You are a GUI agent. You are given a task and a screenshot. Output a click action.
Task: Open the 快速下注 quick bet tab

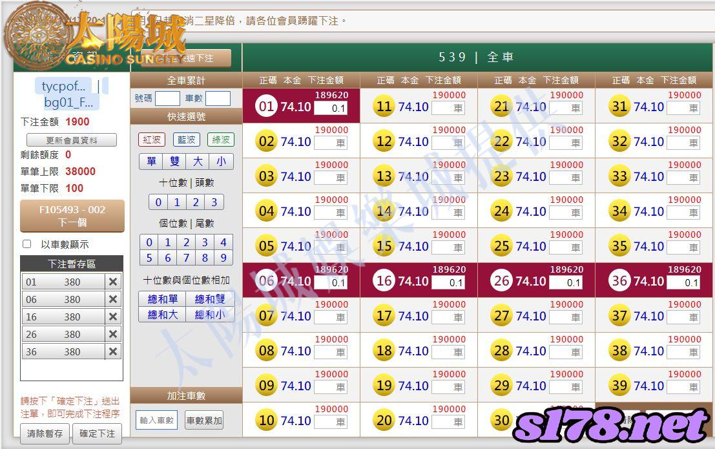click(x=186, y=58)
